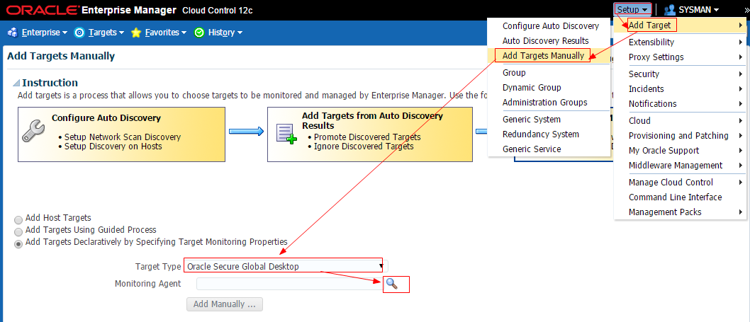Viewport: 750px width, 322px height.
Task: Click the Targets bullseye icon
Action: [79, 33]
